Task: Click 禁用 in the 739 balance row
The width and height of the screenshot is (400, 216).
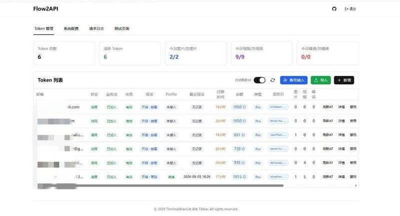Action: (353, 149)
